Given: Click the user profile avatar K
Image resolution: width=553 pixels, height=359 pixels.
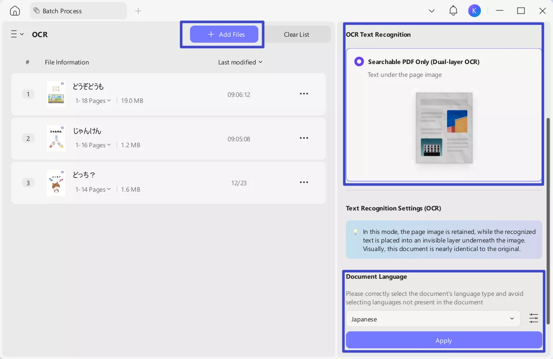Looking at the screenshot, I should (474, 11).
